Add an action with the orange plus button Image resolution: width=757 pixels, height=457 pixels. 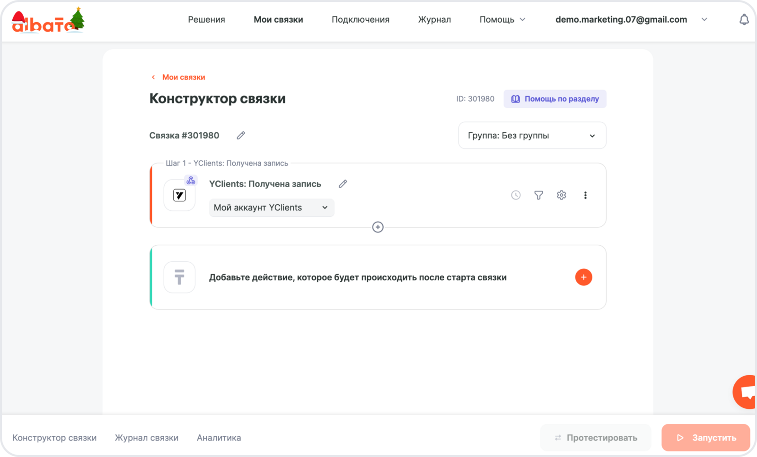pos(583,277)
